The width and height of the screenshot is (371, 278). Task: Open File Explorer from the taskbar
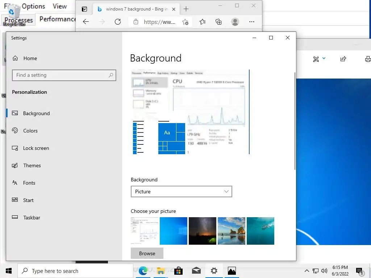click(161, 271)
